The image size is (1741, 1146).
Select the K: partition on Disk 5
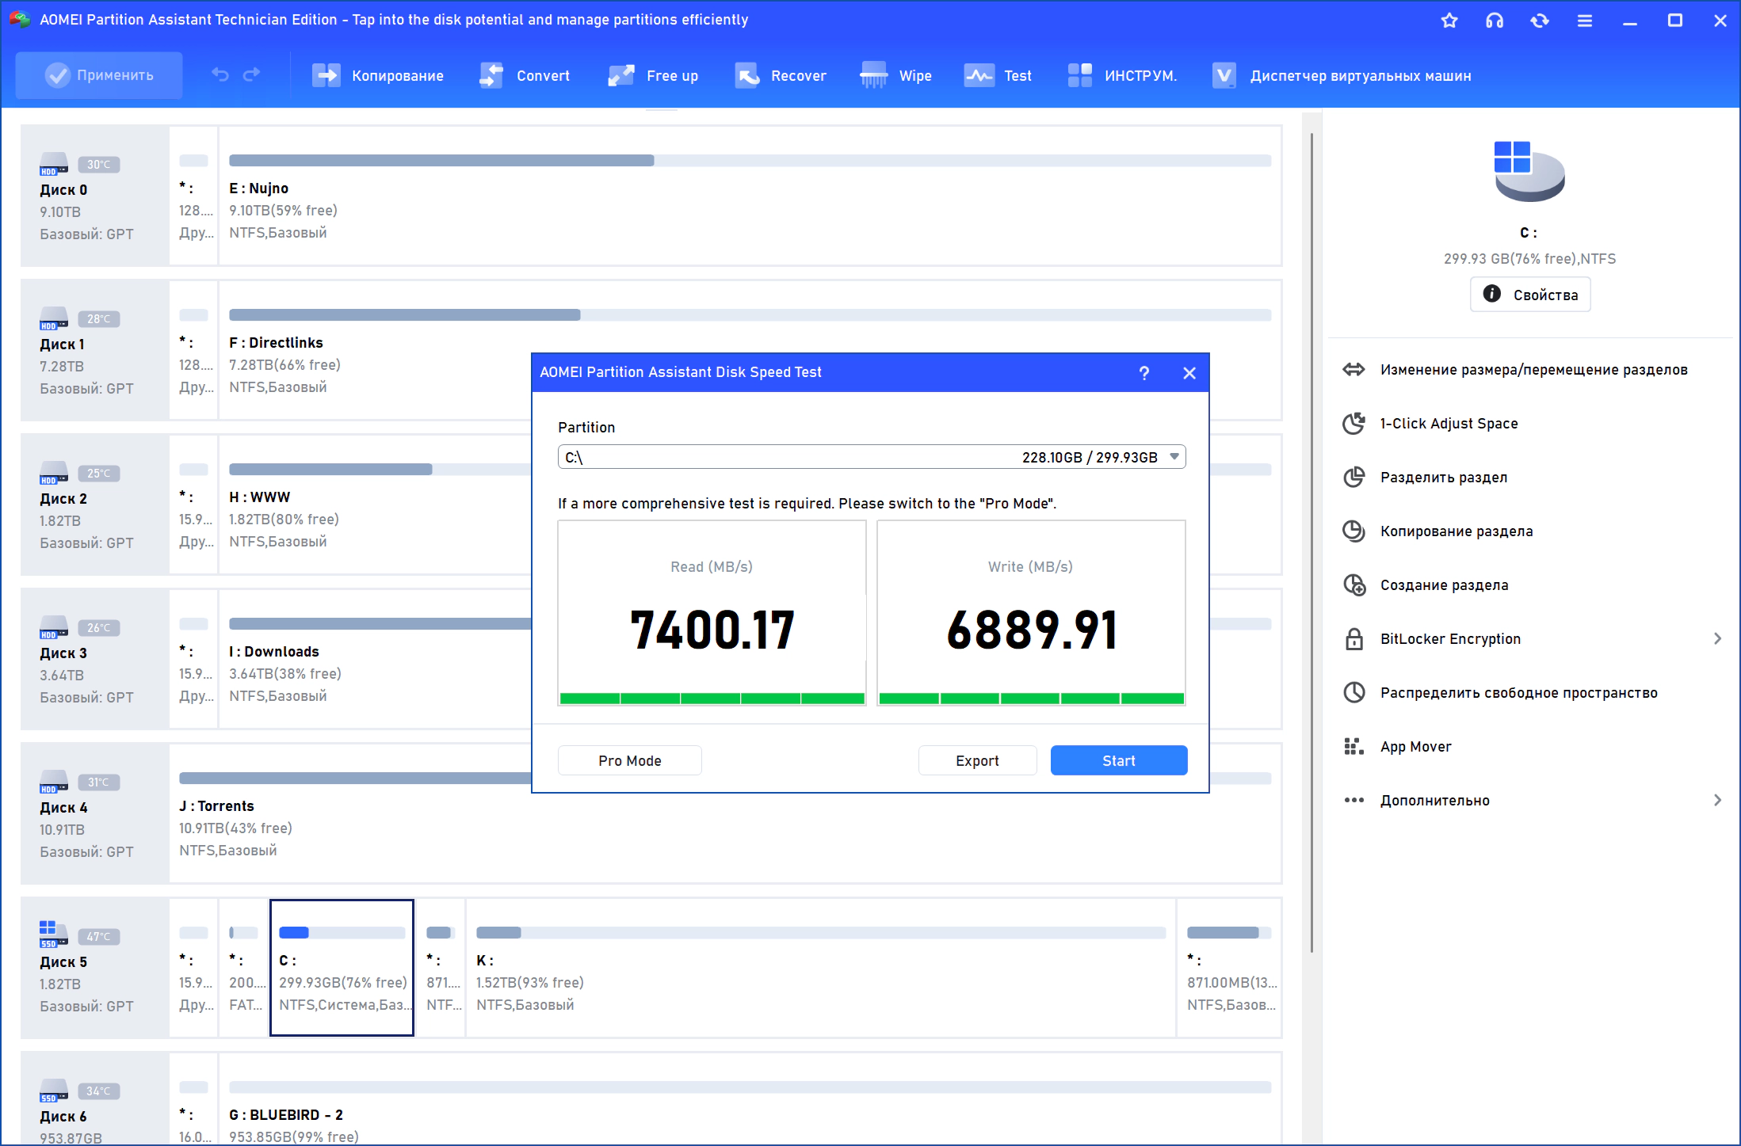(820, 968)
